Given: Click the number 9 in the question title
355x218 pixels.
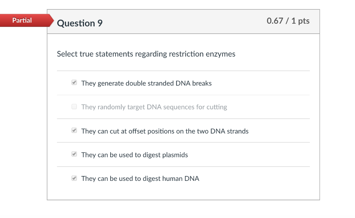Looking at the screenshot, I should coord(100,23).
